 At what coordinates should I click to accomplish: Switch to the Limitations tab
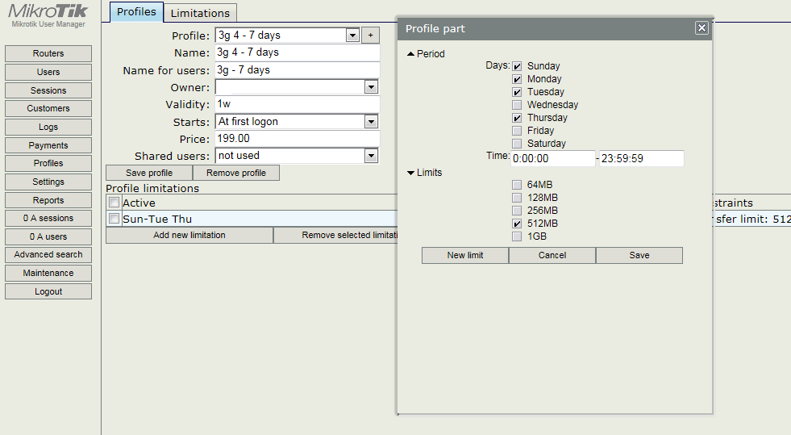(x=200, y=13)
